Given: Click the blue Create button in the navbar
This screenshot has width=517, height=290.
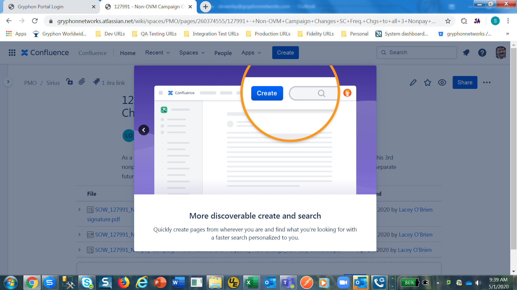Looking at the screenshot, I should [285, 53].
